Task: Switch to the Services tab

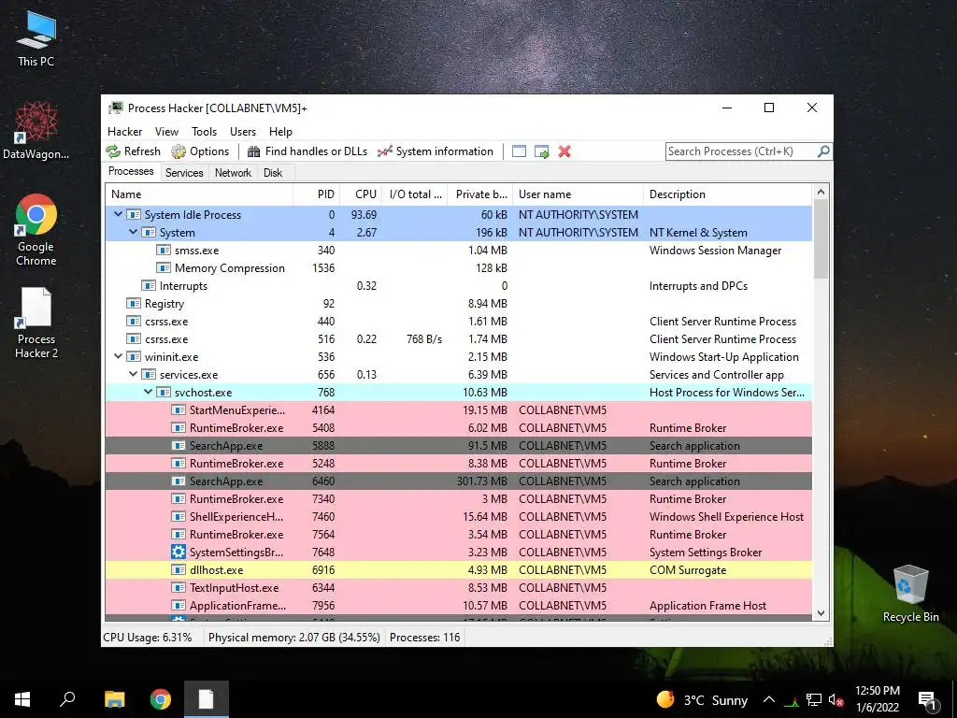Action: point(184,173)
